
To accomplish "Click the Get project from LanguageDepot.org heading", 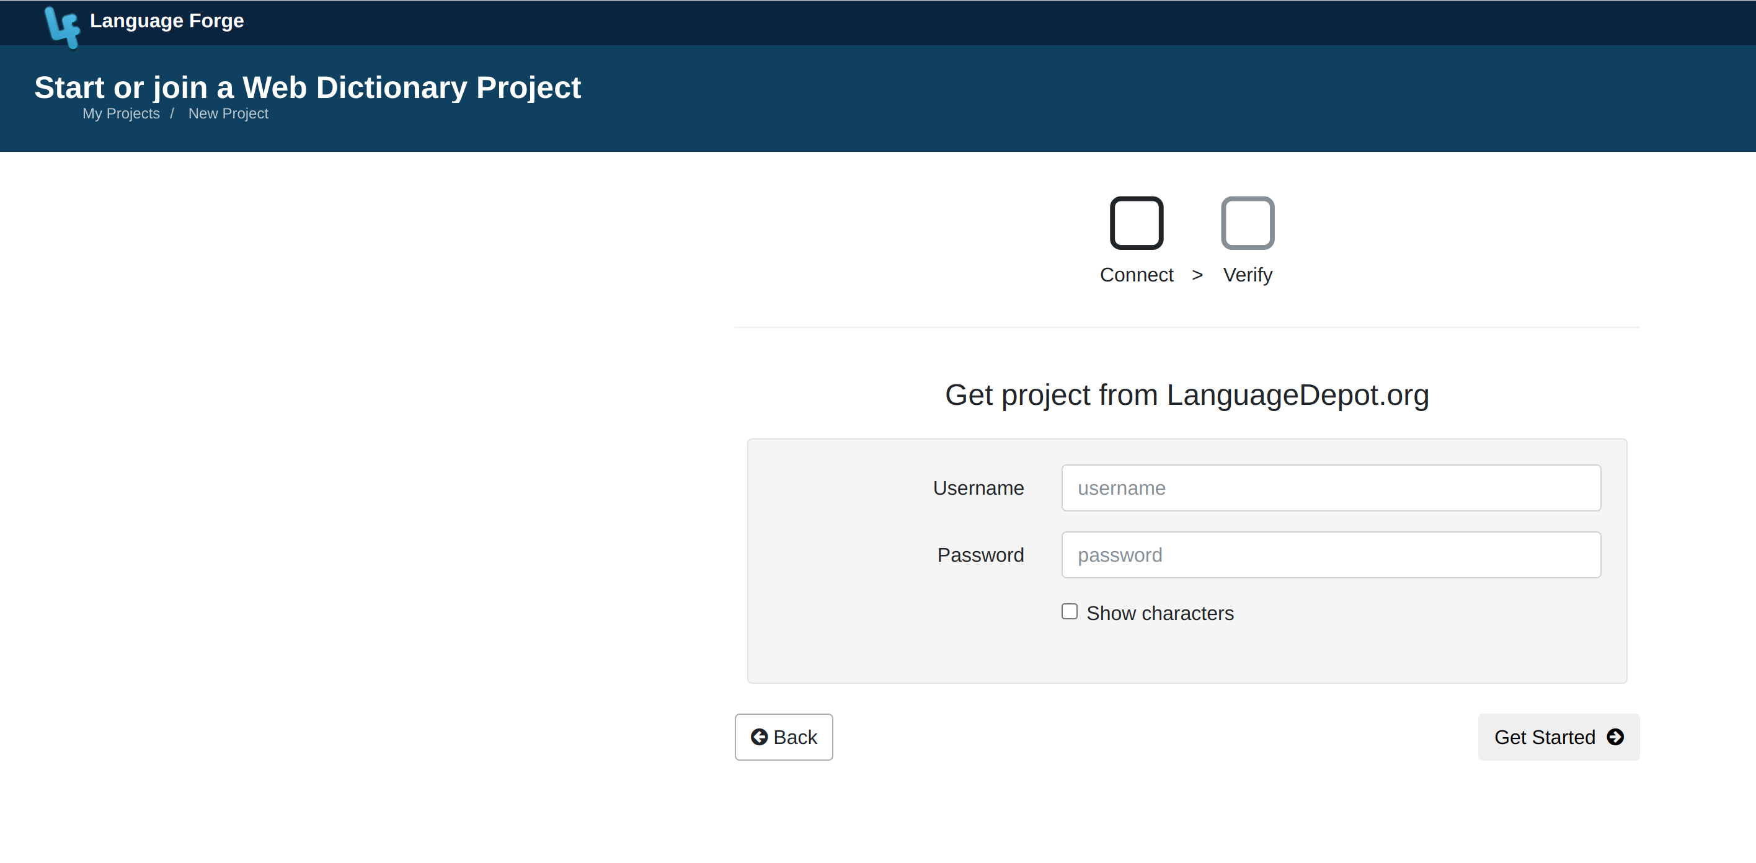I will pyautogui.click(x=1187, y=396).
